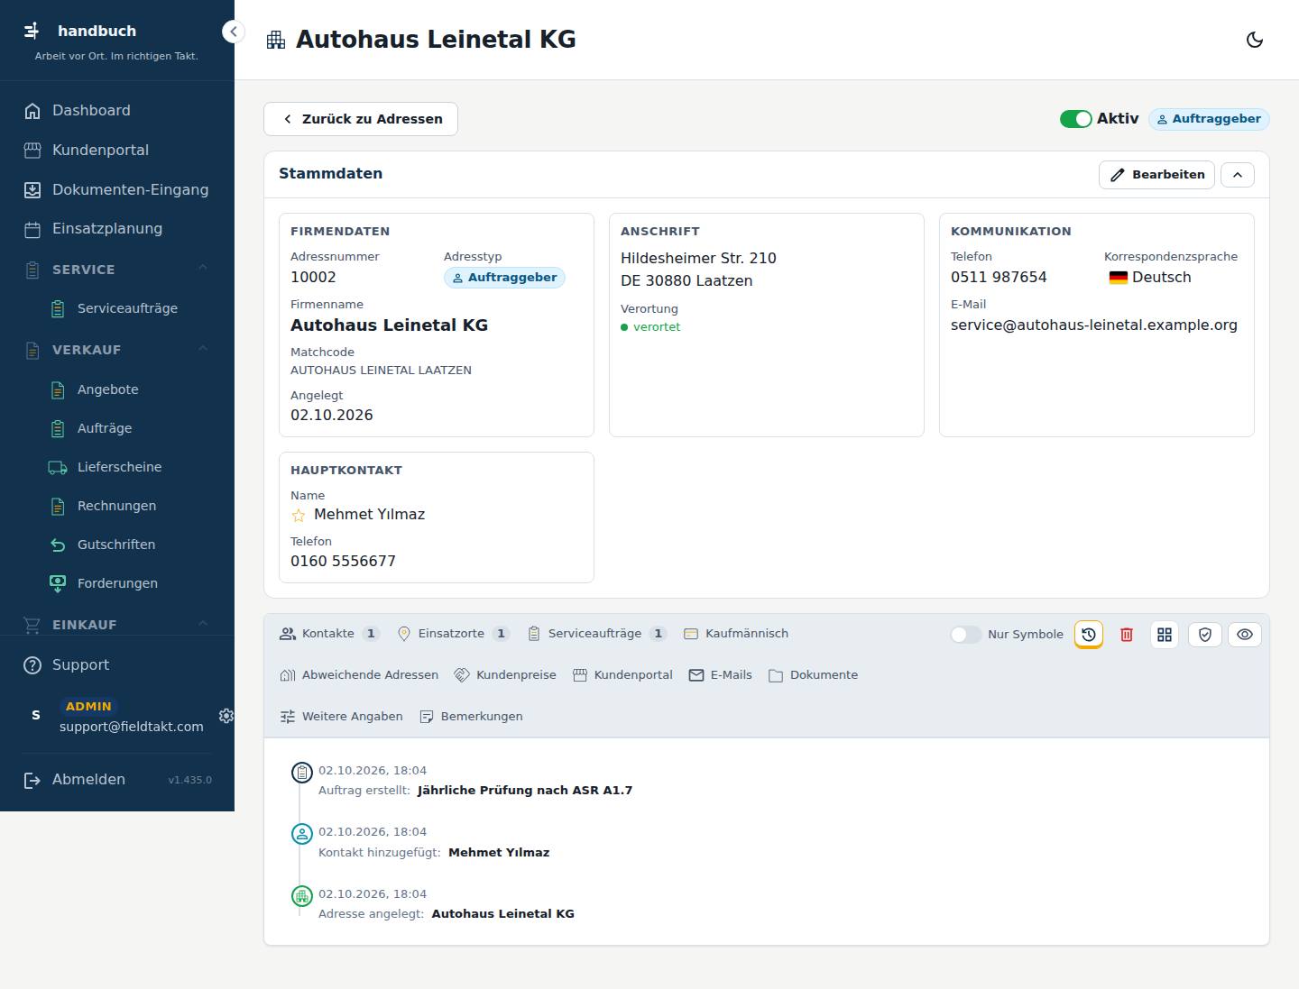The width and height of the screenshot is (1299, 989).
Task: Collapse the Stammdaten panel
Action: point(1238,175)
